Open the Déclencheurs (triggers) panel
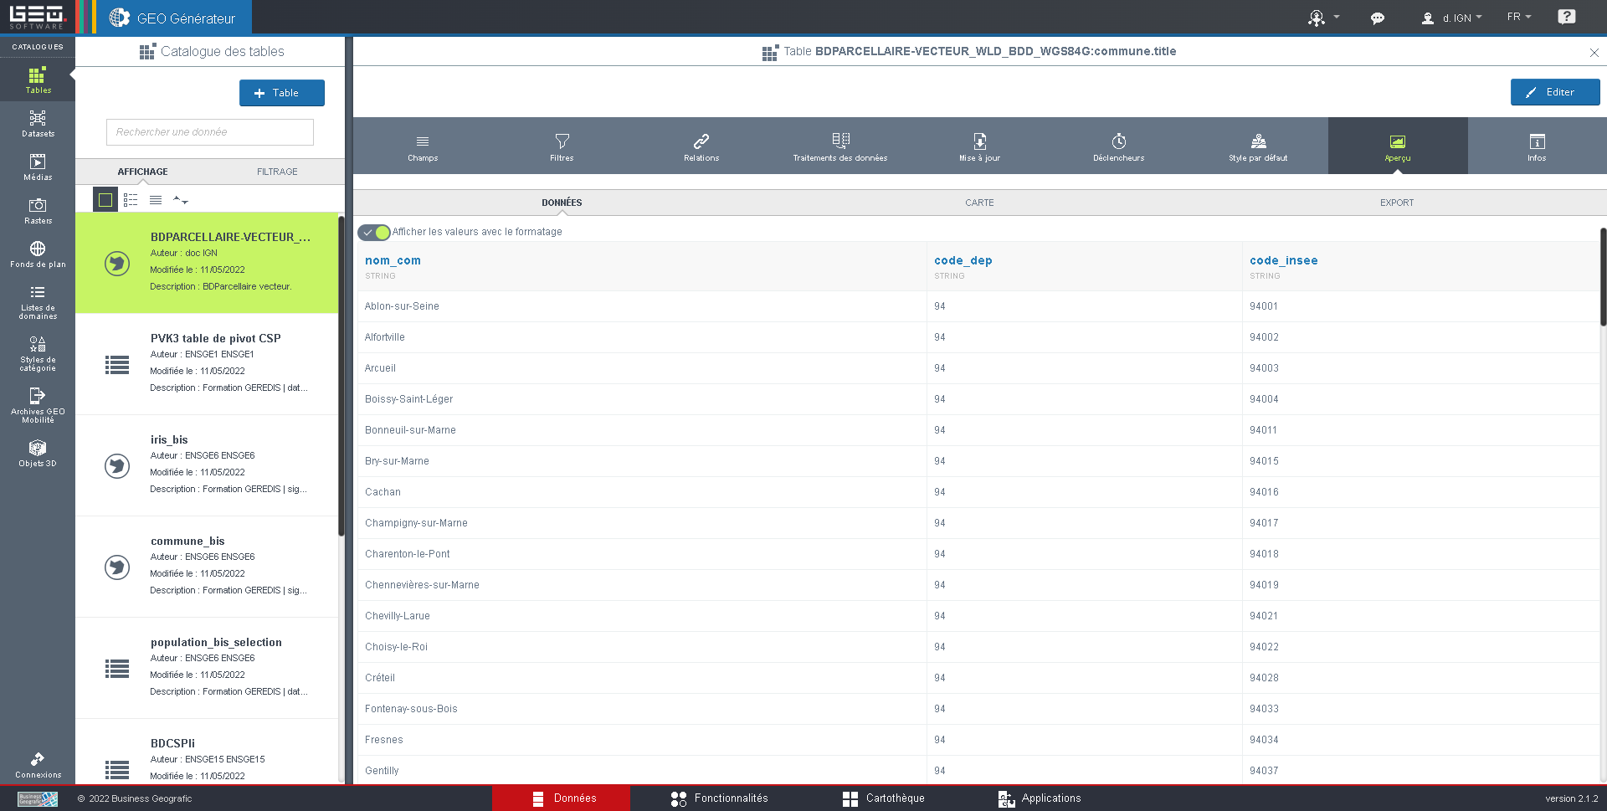 (x=1118, y=146)
